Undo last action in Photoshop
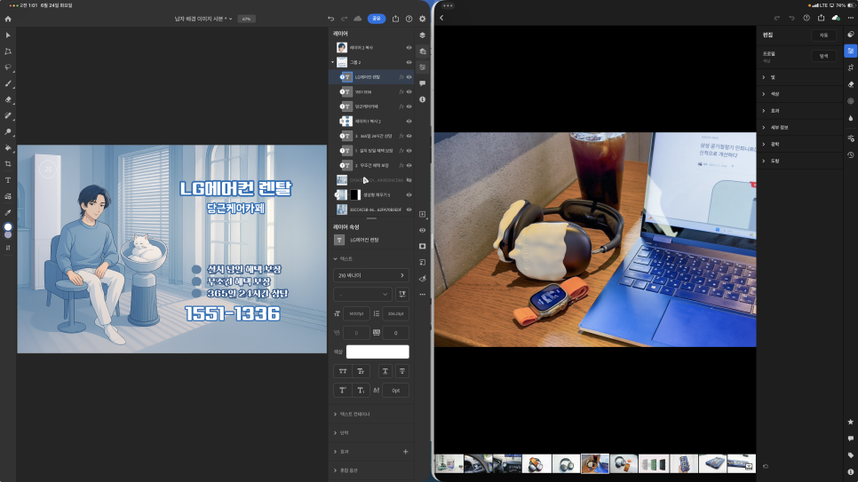The width and height of the screenshot is (858, 482). click(330, 19)
